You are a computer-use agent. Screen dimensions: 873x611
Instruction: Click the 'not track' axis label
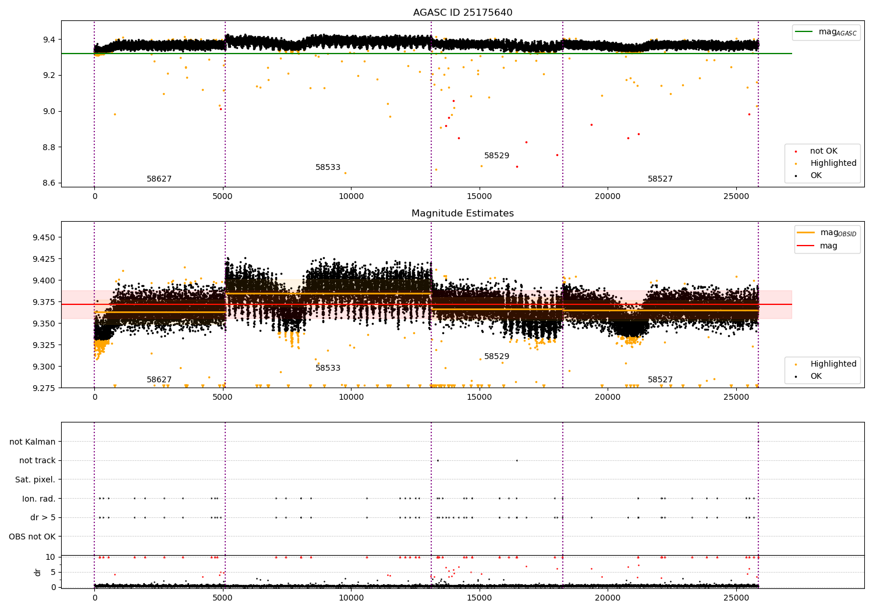tap(37, 460)
